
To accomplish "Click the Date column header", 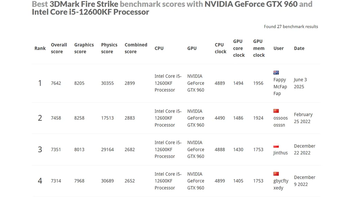I will (x=299, y=48).
